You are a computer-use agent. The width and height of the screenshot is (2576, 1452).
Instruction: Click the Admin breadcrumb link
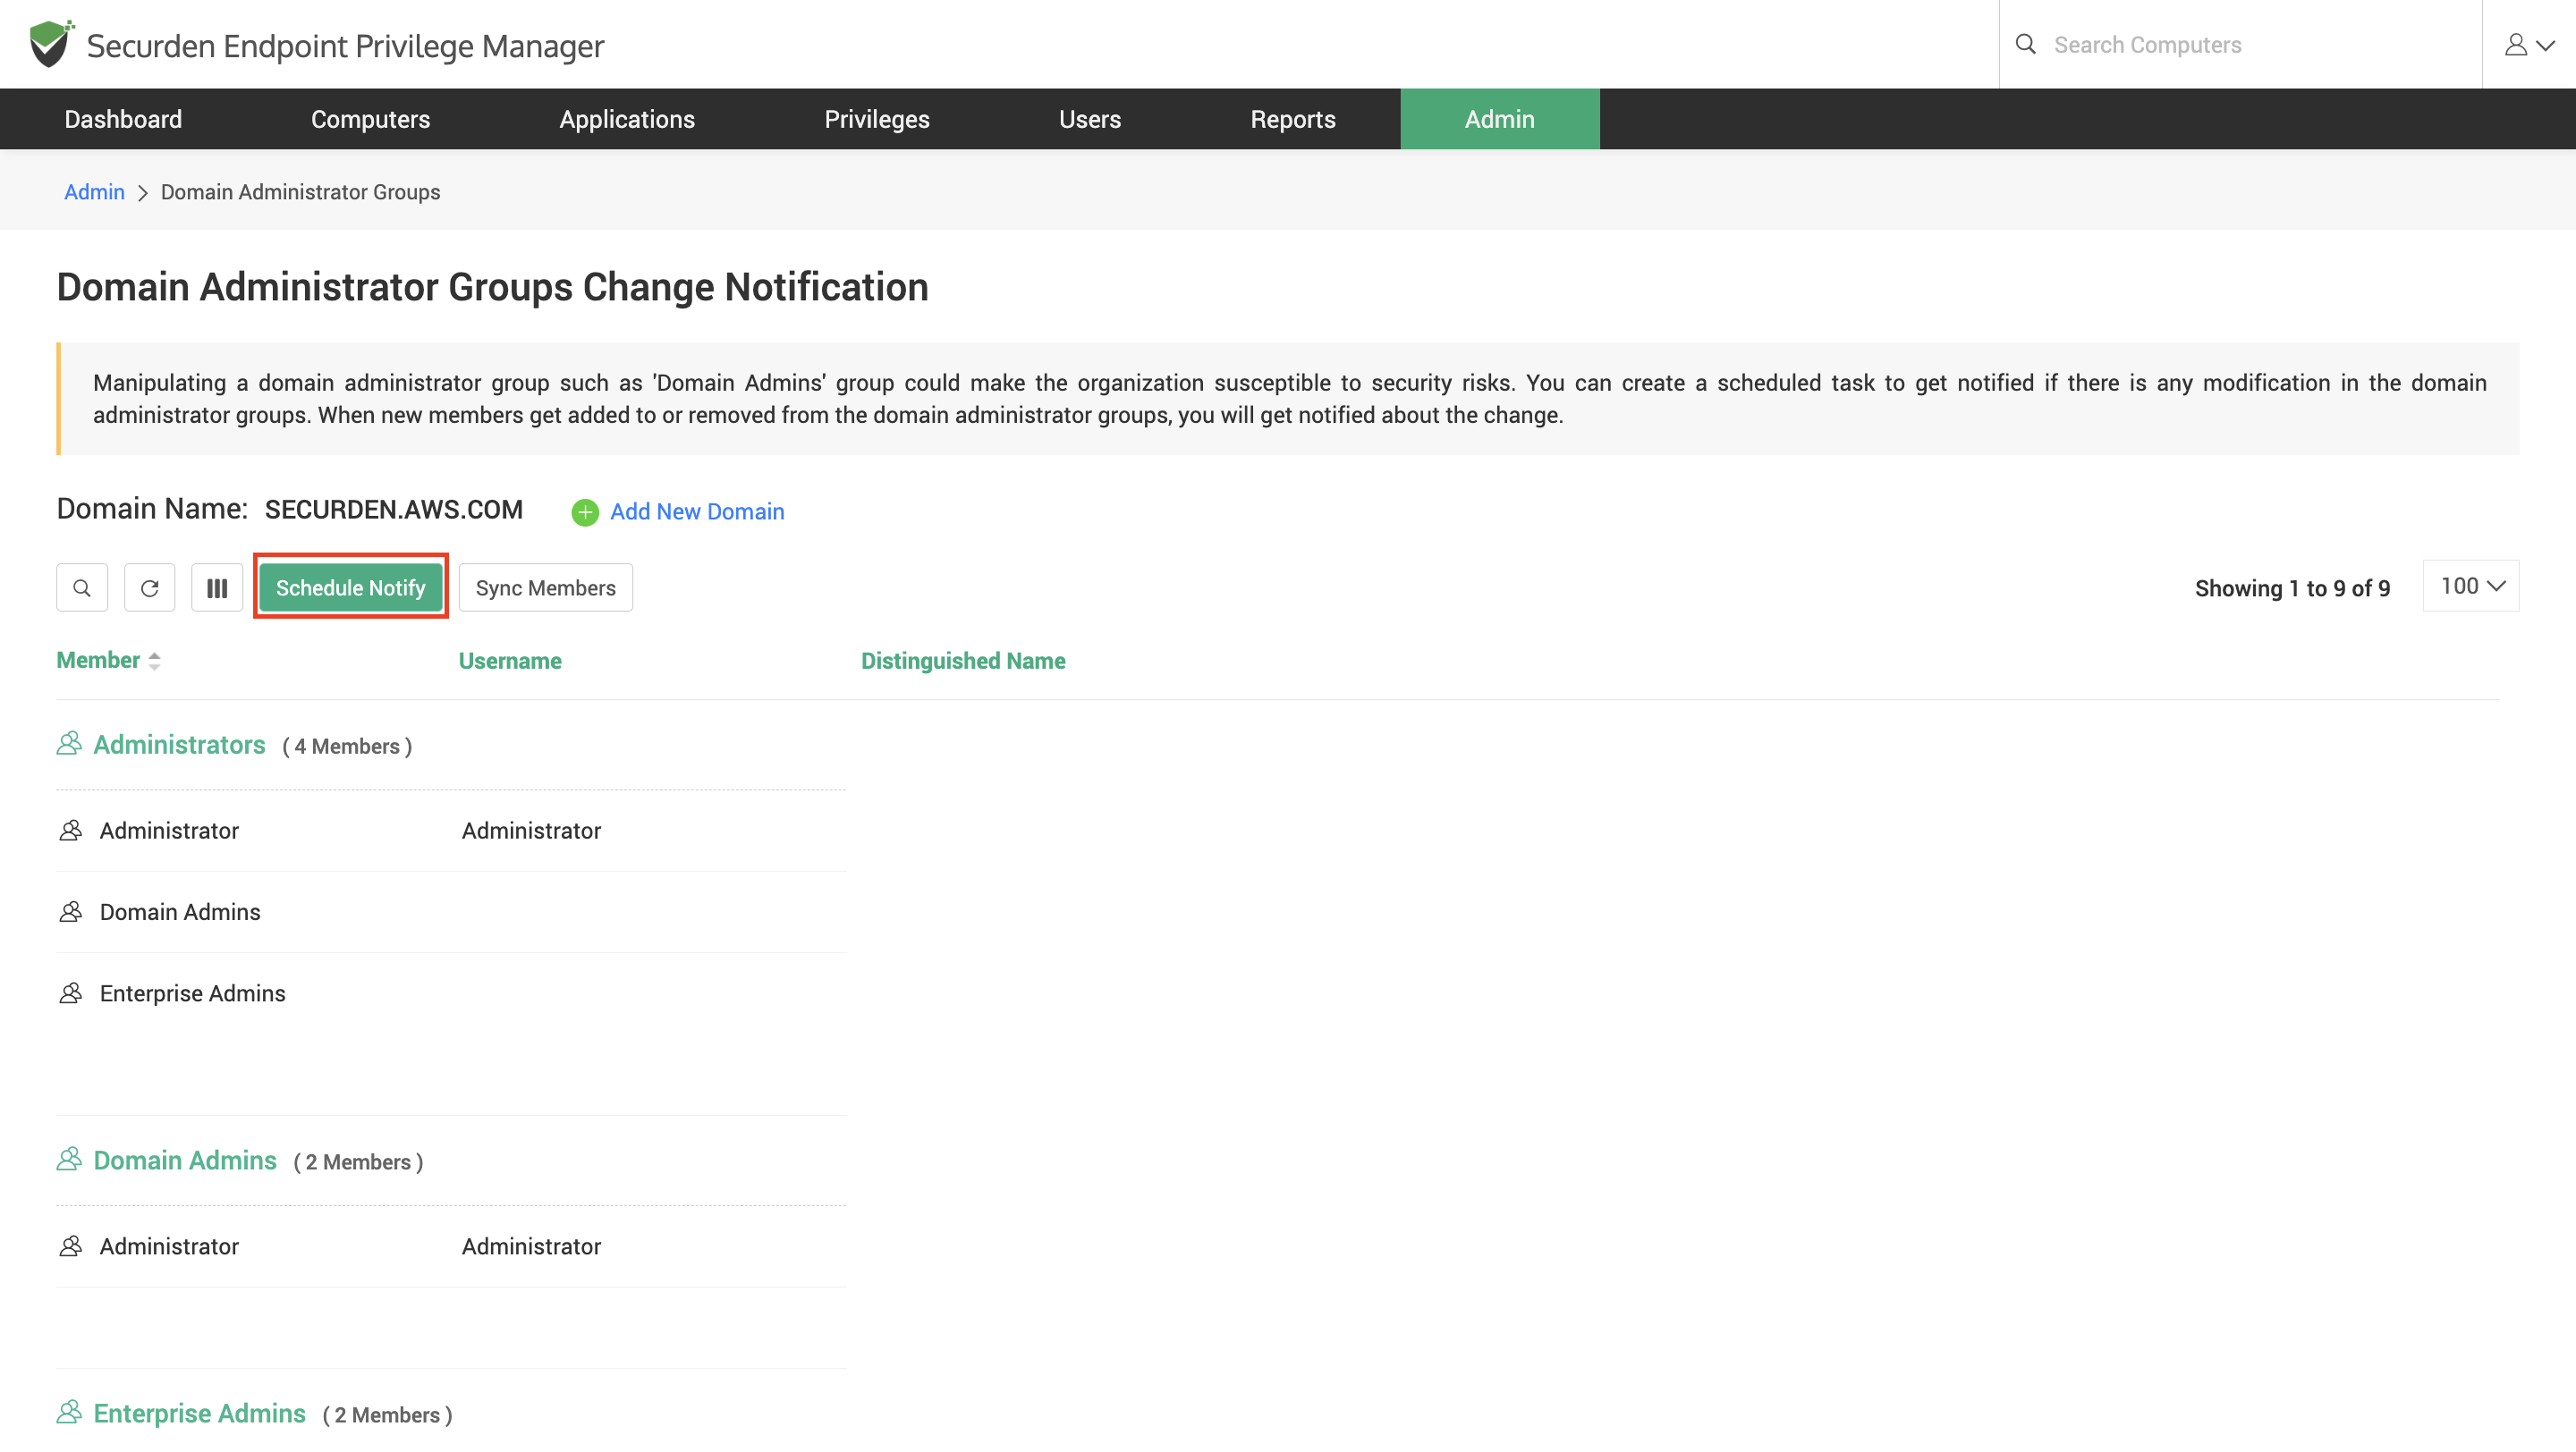point(94,192)
